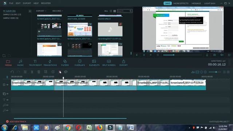Play the preview video
The image size is (233, 131).
151,55
